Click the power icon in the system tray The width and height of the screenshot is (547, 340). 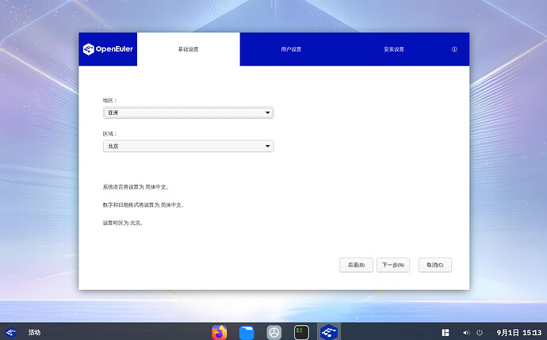479,332
